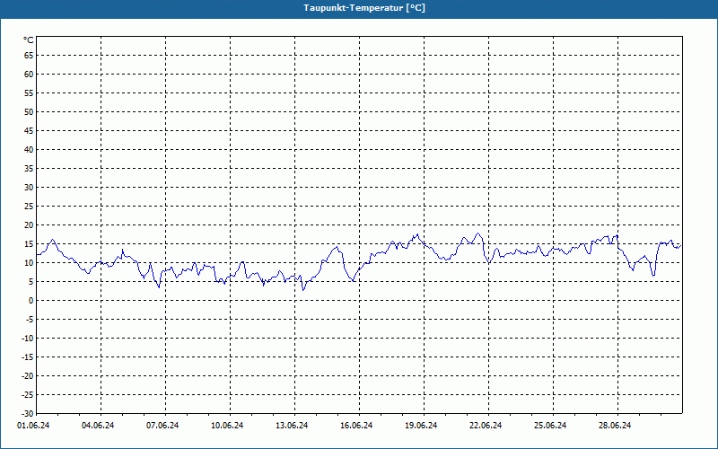Click the date label 01.06.24

[x=33, y=426]
